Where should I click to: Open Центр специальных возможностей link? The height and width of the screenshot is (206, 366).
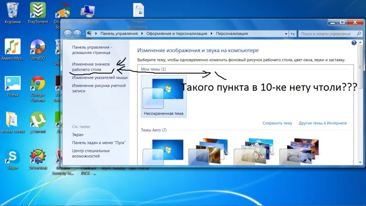(x=91, y=153)
